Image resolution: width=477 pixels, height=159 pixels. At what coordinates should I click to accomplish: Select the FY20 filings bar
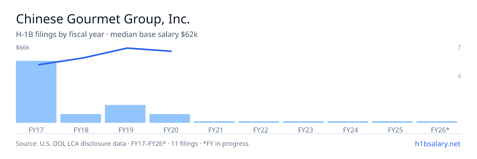(170, 118)
